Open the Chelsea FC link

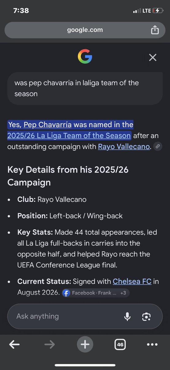click(x=132, y=281)
